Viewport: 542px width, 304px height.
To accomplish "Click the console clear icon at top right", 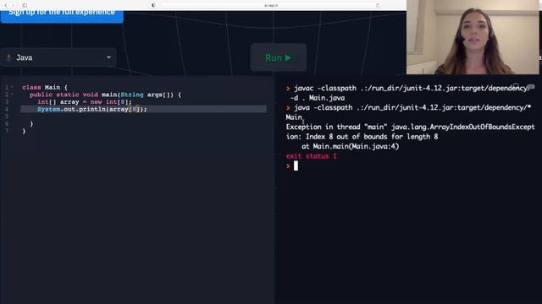I will 531,86.
